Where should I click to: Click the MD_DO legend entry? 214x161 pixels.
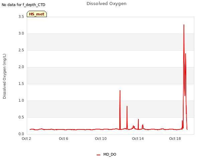[x=106, y=154]
